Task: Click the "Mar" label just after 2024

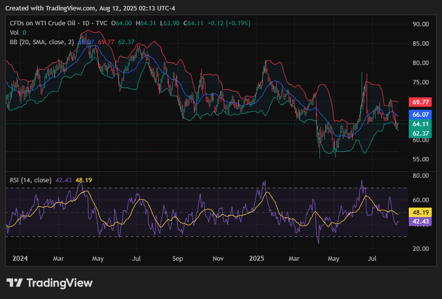Action: pos(59,258)
